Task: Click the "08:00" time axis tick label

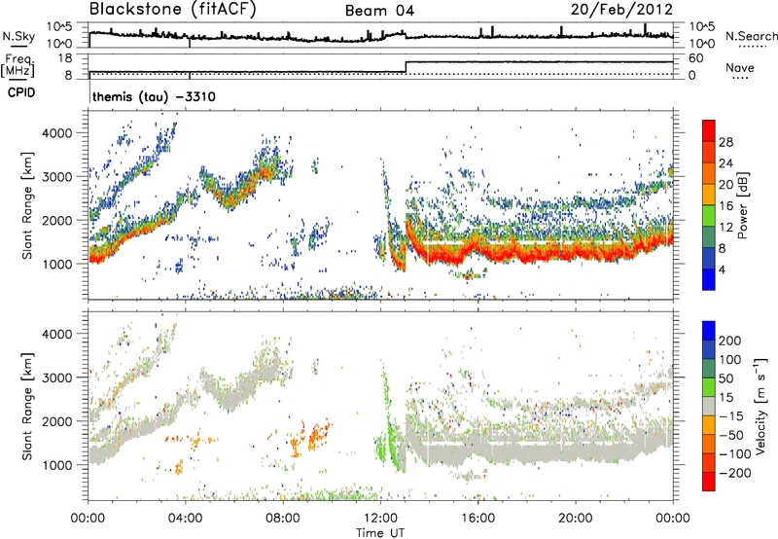Action: click(x=283, y=519)
